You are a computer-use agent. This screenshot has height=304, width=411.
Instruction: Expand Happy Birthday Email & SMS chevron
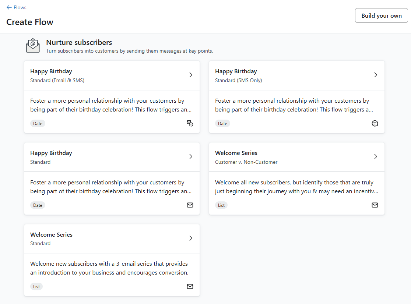(x=191, y=75)
